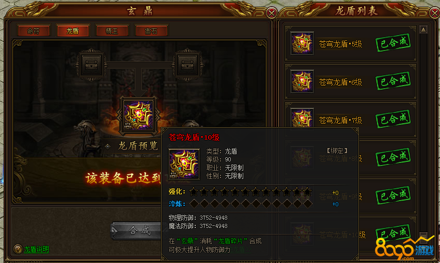The image size is (440, 263).
Task: Click the left material chest slot
Action: (x=91, y=65)
